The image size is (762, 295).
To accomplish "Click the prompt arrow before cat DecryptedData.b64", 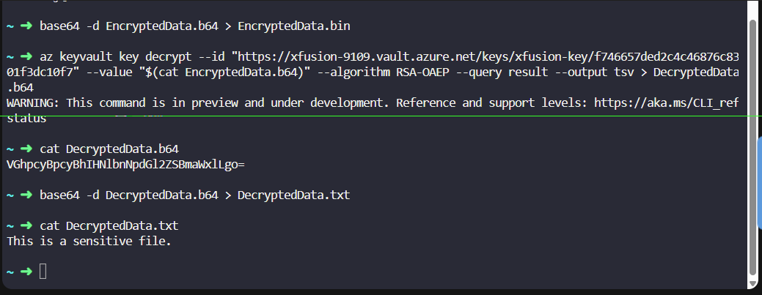I will (27, 149).
